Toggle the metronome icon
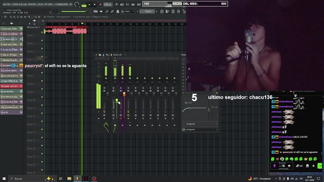Image resolution: width=324 pixels, height=182 pixels. 116,5
